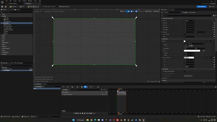Switch to Designer mode

201,6
